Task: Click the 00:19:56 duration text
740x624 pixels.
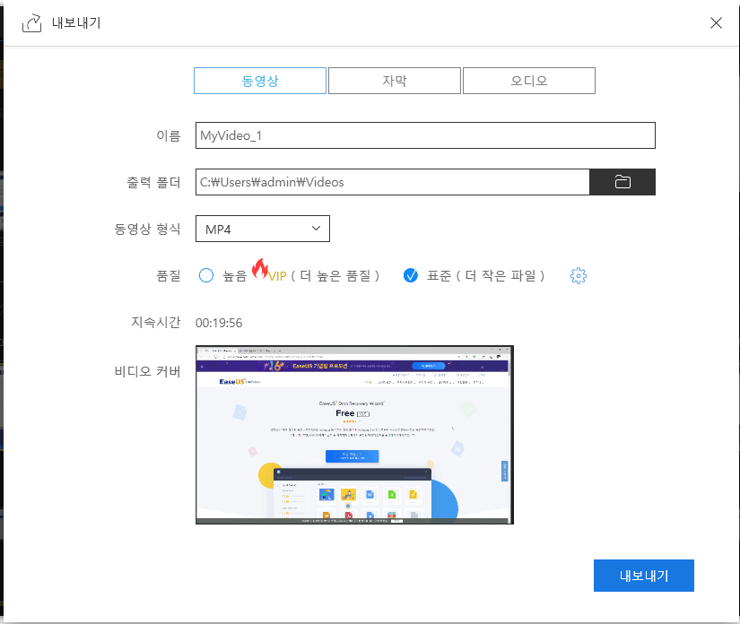Action: (220, 322)
